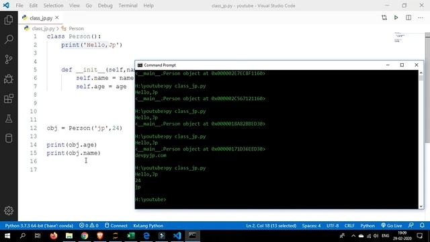The width and height of the screenshot is (430, 242).
Task: Open Windows taskbar search
Action: point(23,236)
